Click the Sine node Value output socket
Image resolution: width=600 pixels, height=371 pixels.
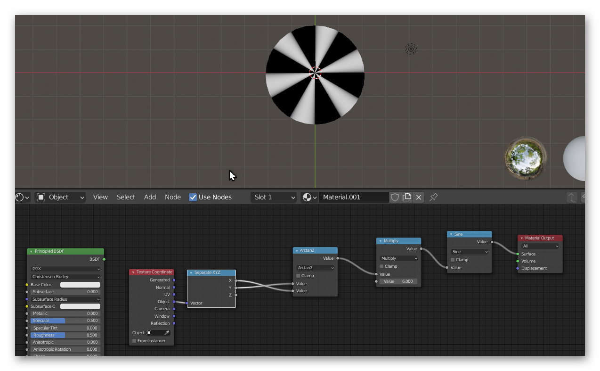(x=492, y=242)
